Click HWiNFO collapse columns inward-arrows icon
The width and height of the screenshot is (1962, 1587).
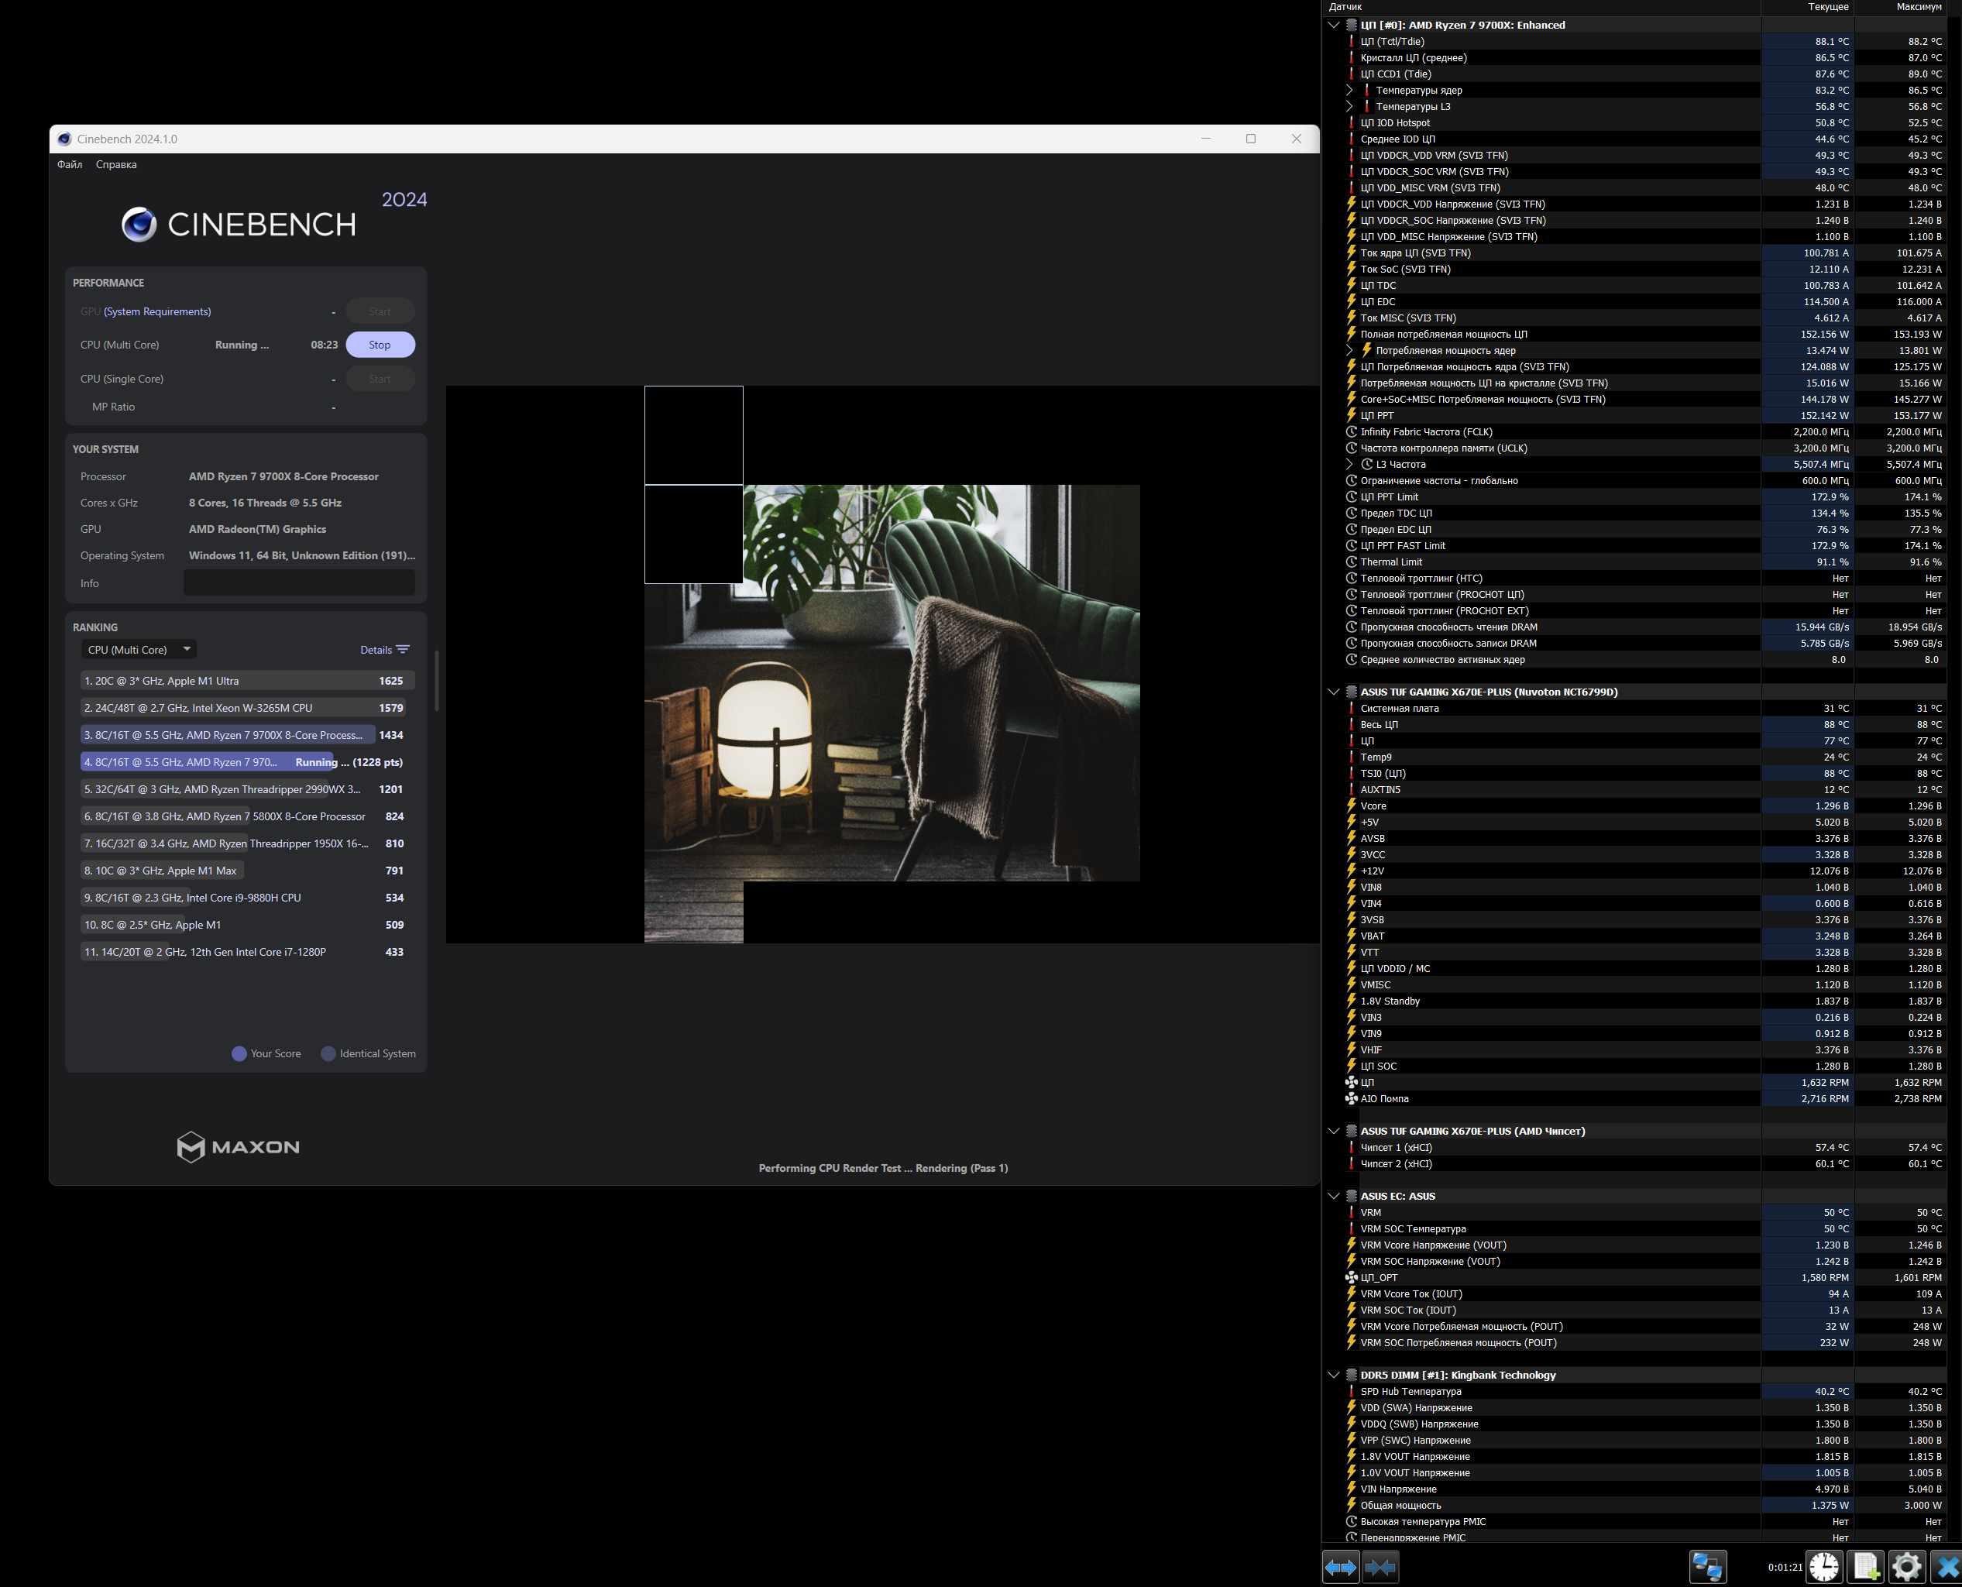coord(1380,1567)
